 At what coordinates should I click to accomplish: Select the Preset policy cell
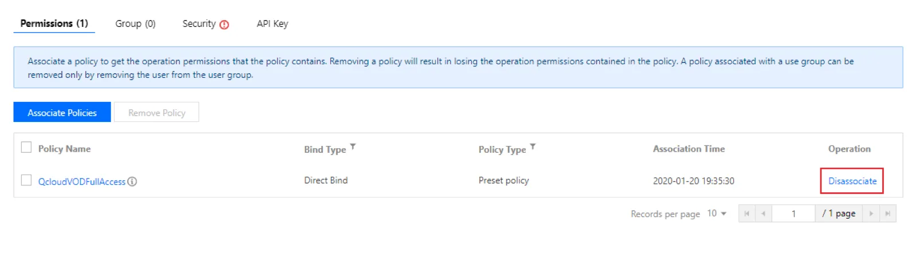pos(504,180)
